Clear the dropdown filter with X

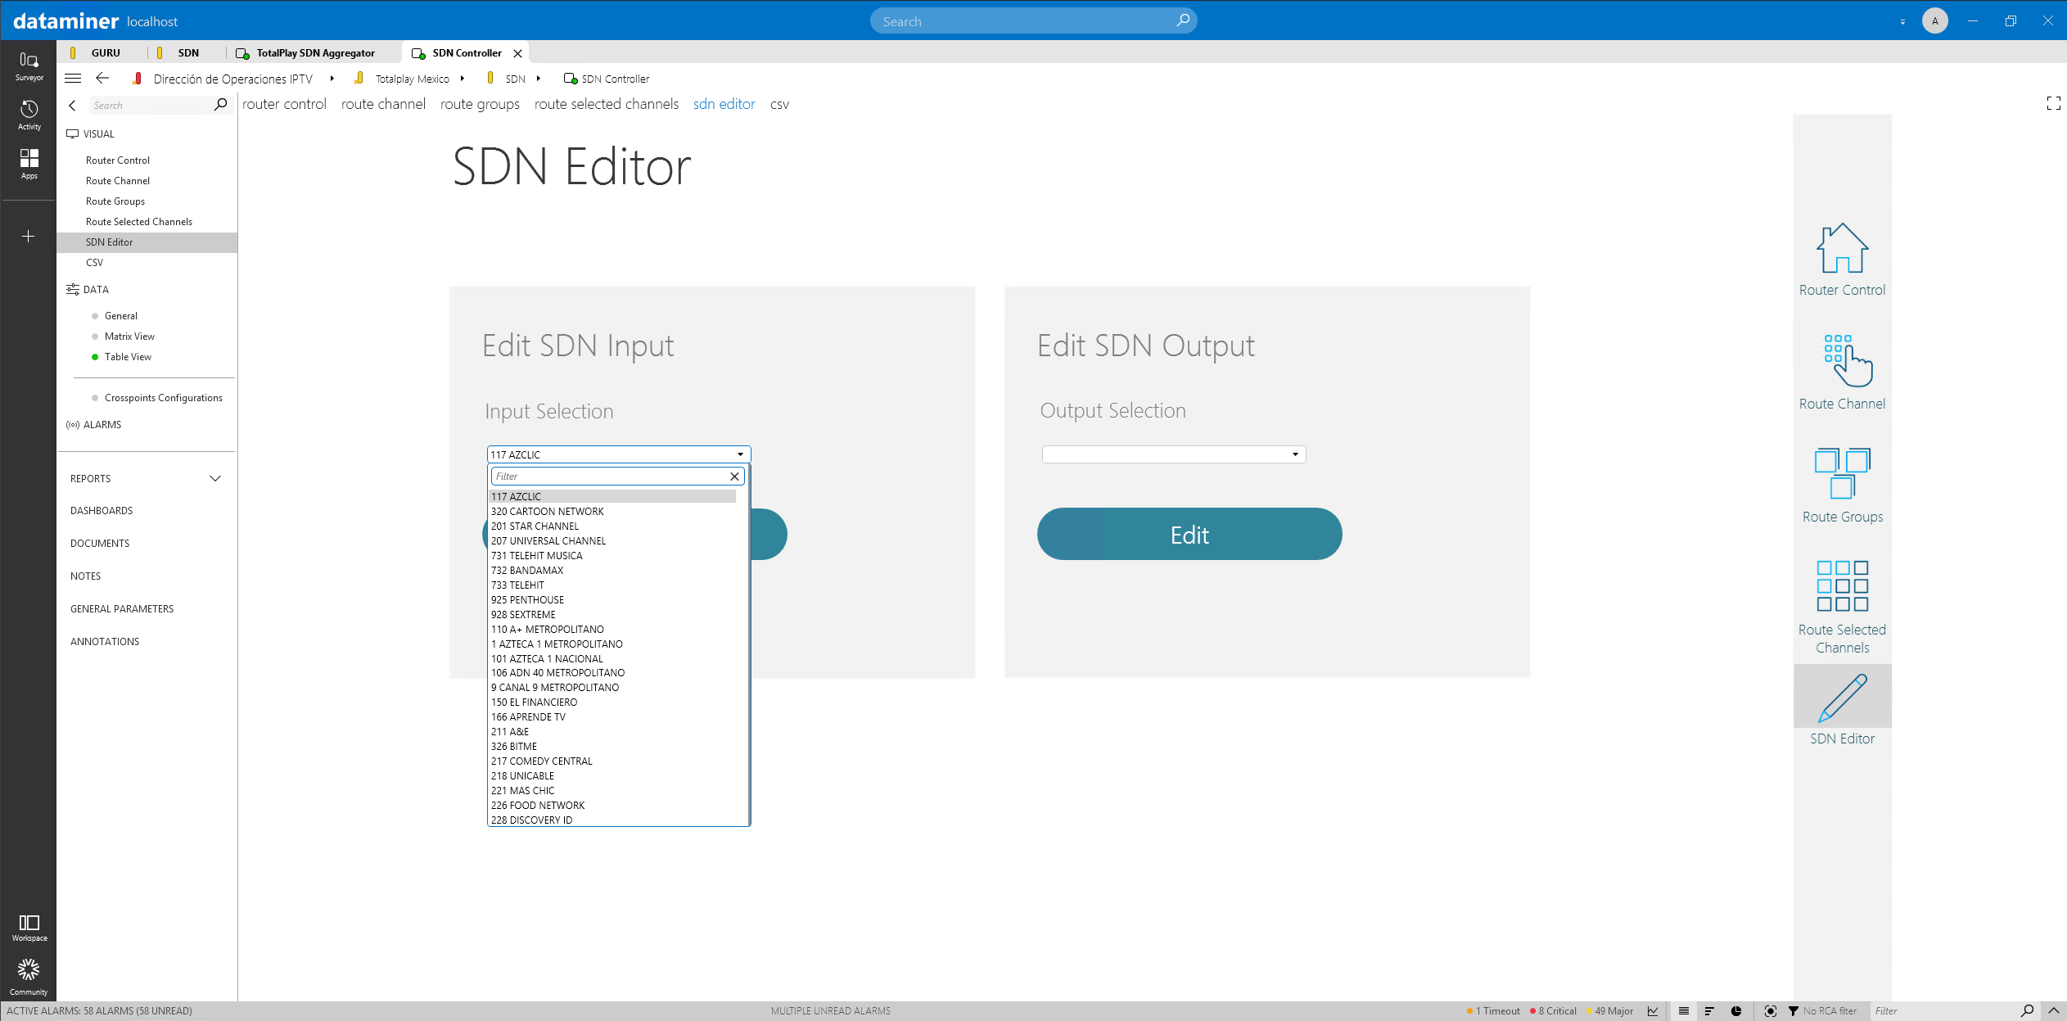pyautogui.click(x=734, y=477)
